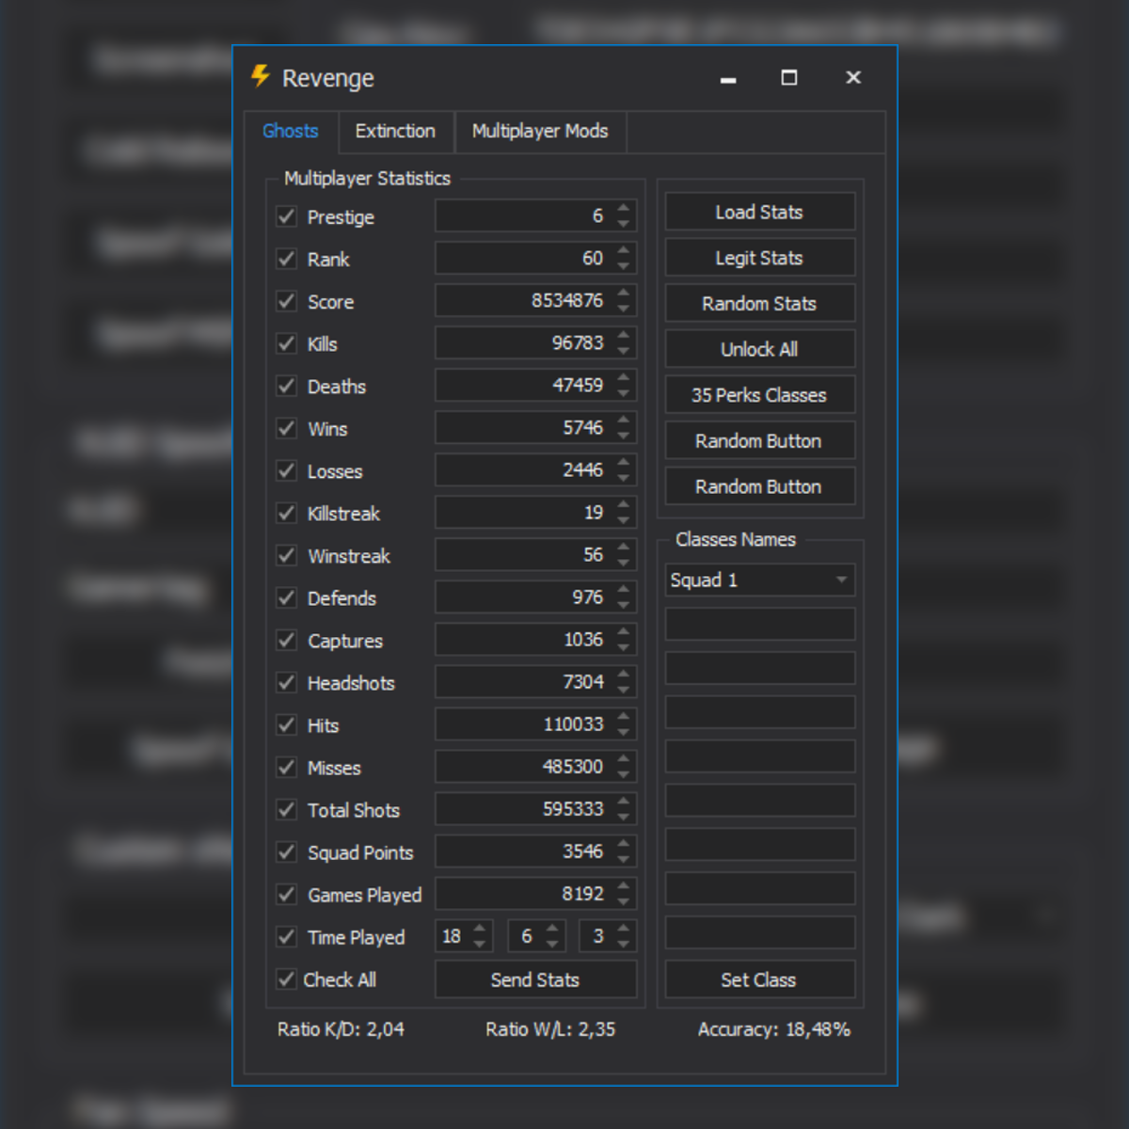Image resolution: width=1129 pixels, height=1129 pixels.
Task: Disable the Check All checkbox
Action: click(287, 979)
